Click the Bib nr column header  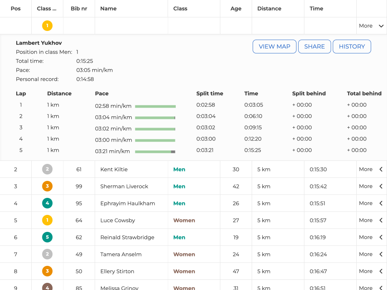coord(79,8)
